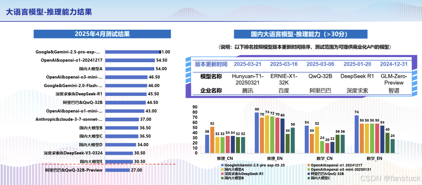422x185 pixels.
Task: Click the 腾讯 company cell
Action: click(248, 91)
